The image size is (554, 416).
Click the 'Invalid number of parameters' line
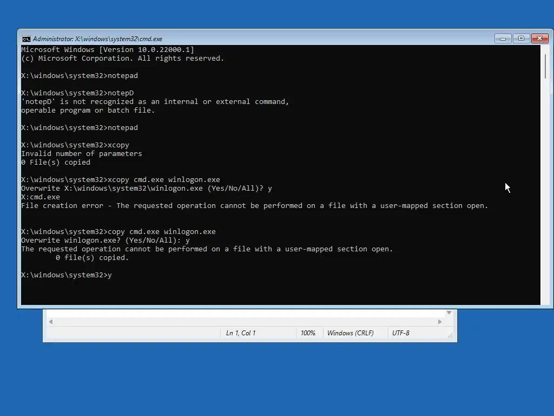82,153
